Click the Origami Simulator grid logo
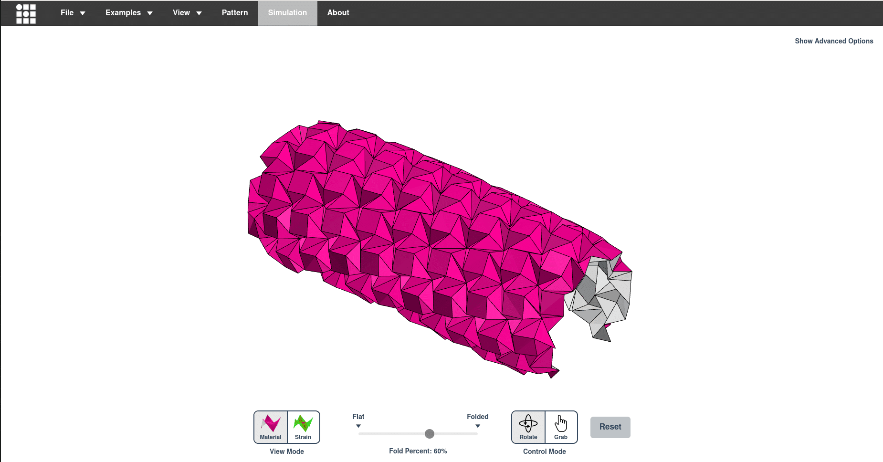This screenshot has width=883, height=462. [x=26, y=13]
